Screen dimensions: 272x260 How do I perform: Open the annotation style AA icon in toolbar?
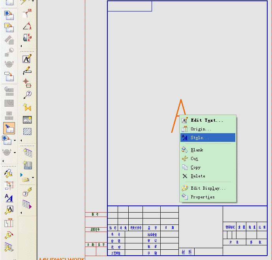coord(9,198)
